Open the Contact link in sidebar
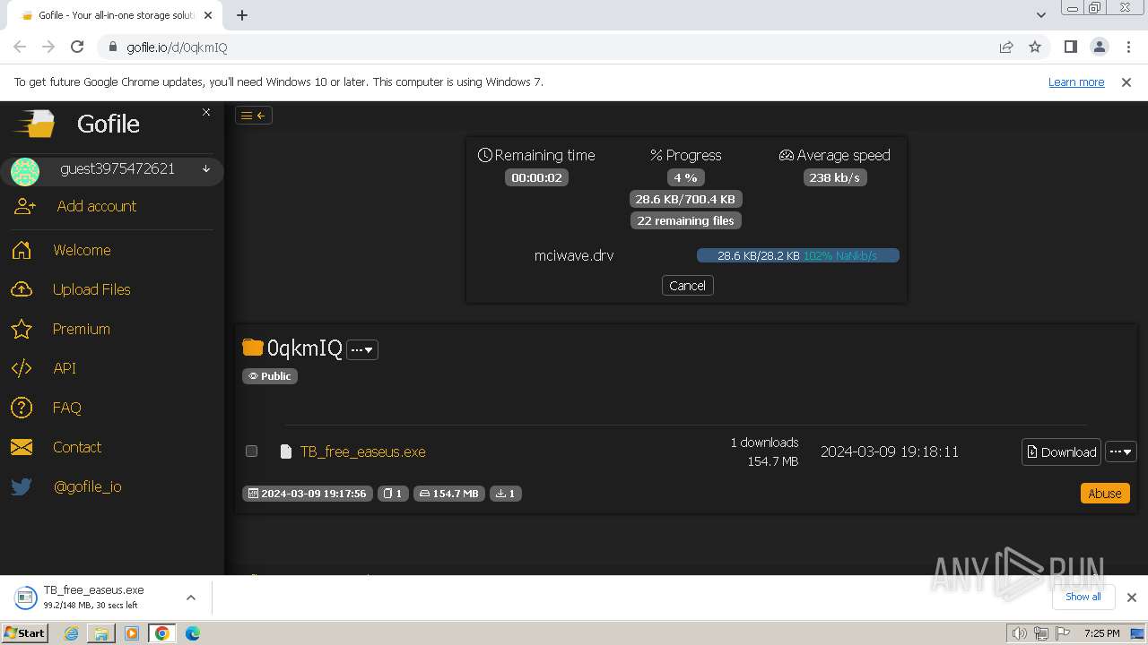 tap(77, 447)
